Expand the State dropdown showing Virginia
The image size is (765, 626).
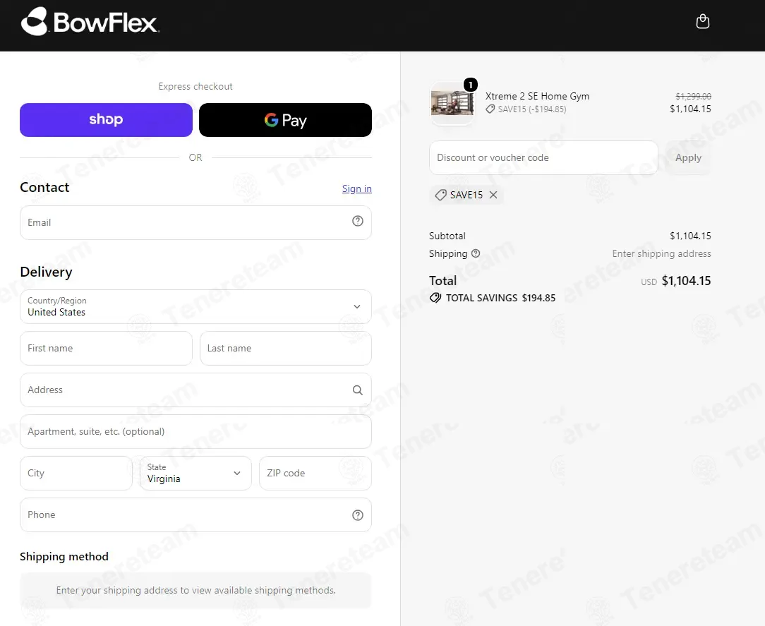click(195, 474)
